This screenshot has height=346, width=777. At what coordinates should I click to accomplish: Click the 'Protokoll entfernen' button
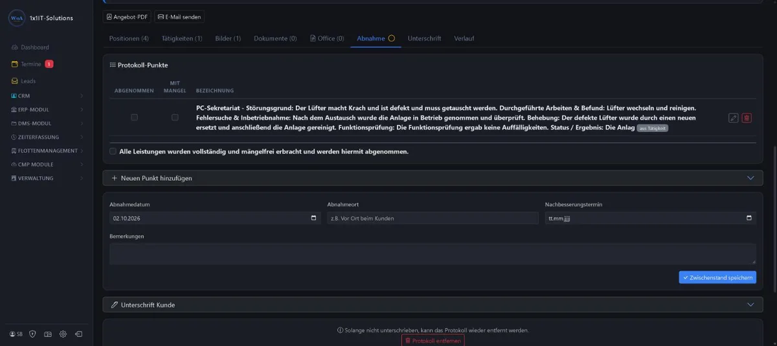pyautogui.click(x=433, y=340)
